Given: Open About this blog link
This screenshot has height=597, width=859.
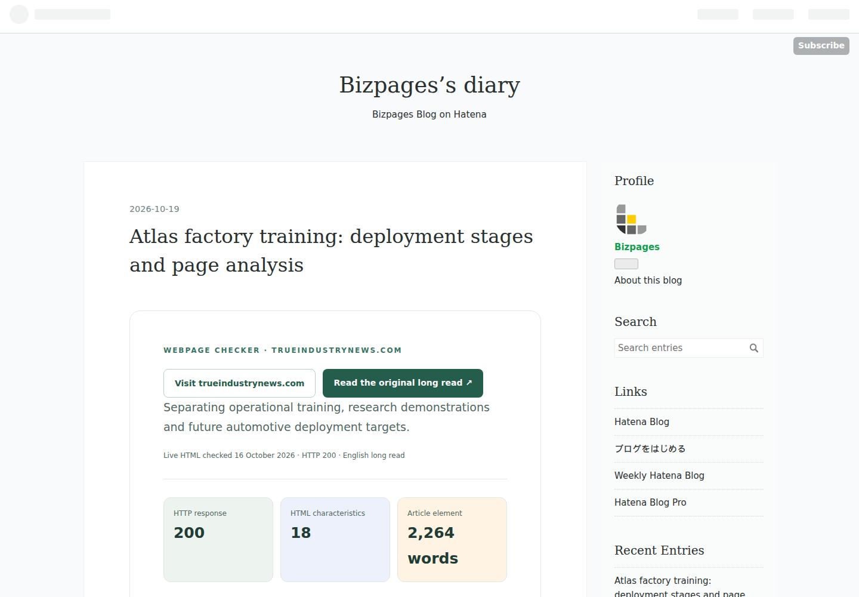Looking at the screenshot, I should coord(648,281).
